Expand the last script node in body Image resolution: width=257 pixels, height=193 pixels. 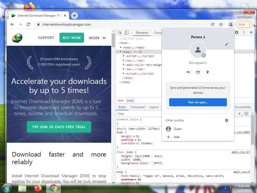click(x=123, y=73)
